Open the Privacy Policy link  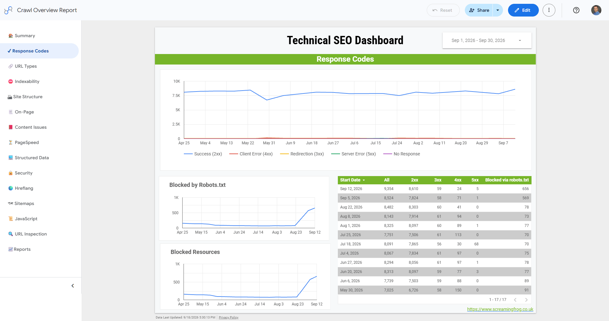(229, 318)
